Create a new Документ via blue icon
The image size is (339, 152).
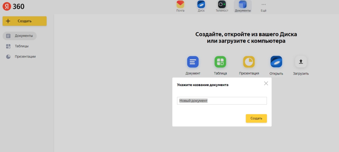click(193, 62)
